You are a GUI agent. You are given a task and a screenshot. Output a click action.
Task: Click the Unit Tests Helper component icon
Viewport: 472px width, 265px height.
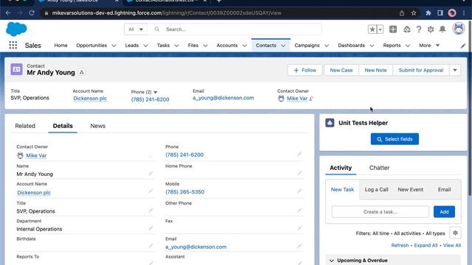pos(330,123)
